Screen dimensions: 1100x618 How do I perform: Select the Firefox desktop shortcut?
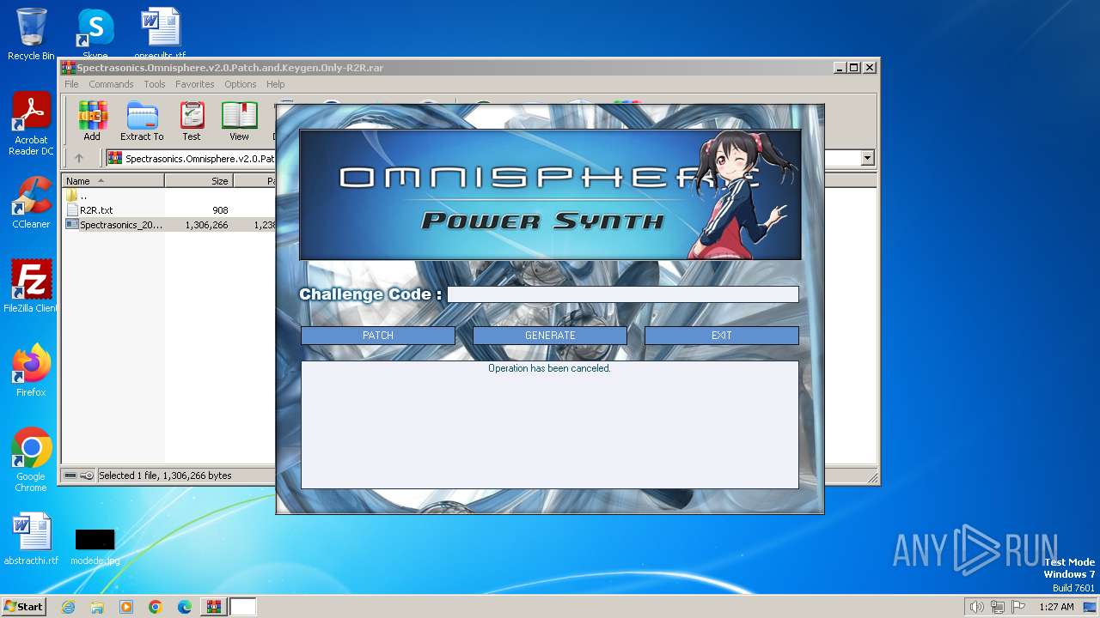[31, 370]
